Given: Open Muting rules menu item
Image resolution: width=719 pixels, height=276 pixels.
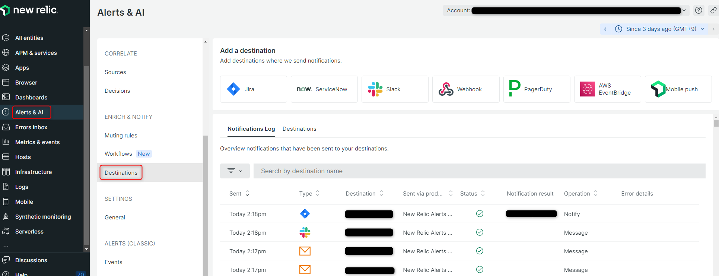Looking at the screenshot, I should (121, 136).
